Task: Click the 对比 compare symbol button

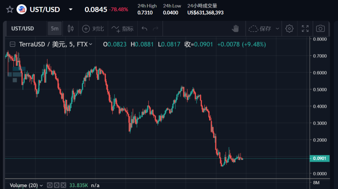Action: 93,29
